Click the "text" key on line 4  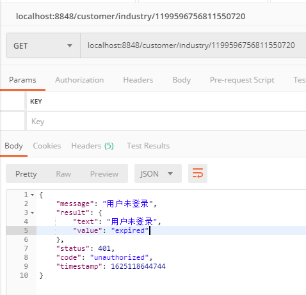click(x=86, y=221)
